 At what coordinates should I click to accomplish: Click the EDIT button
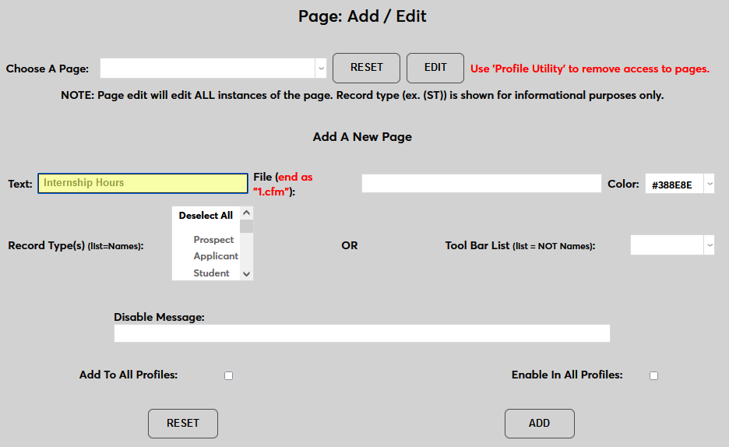pos(435,68)
